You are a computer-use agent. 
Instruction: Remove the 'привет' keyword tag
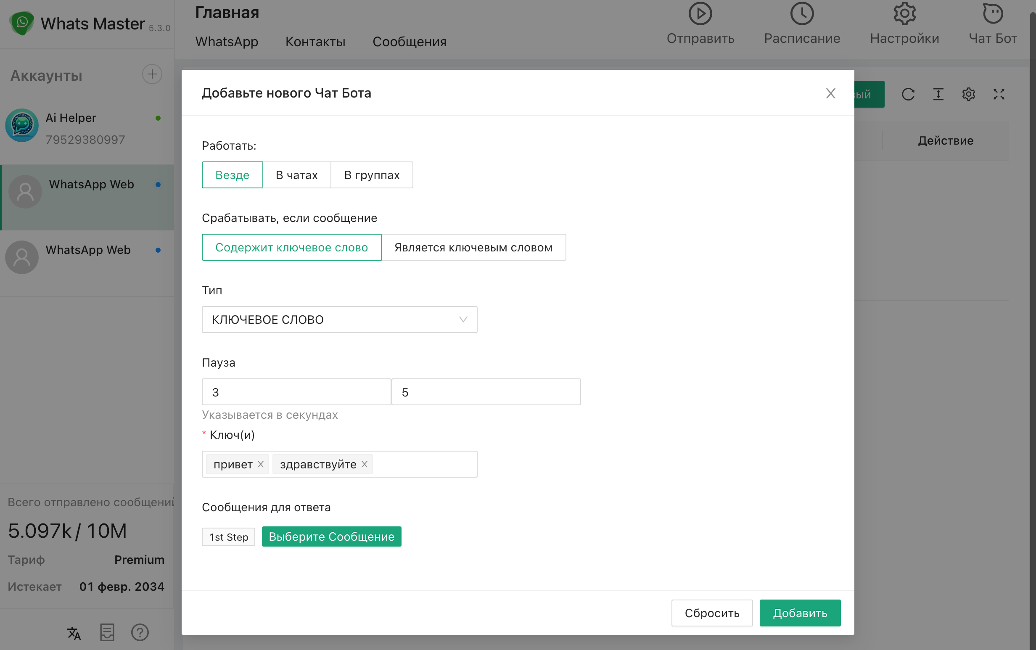coord(261,464)
